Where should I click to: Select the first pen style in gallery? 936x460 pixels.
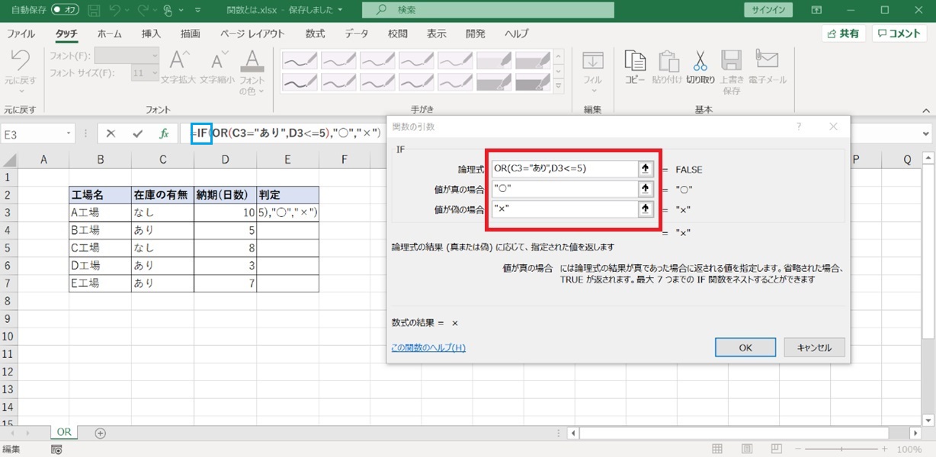[x=300, y=59]
